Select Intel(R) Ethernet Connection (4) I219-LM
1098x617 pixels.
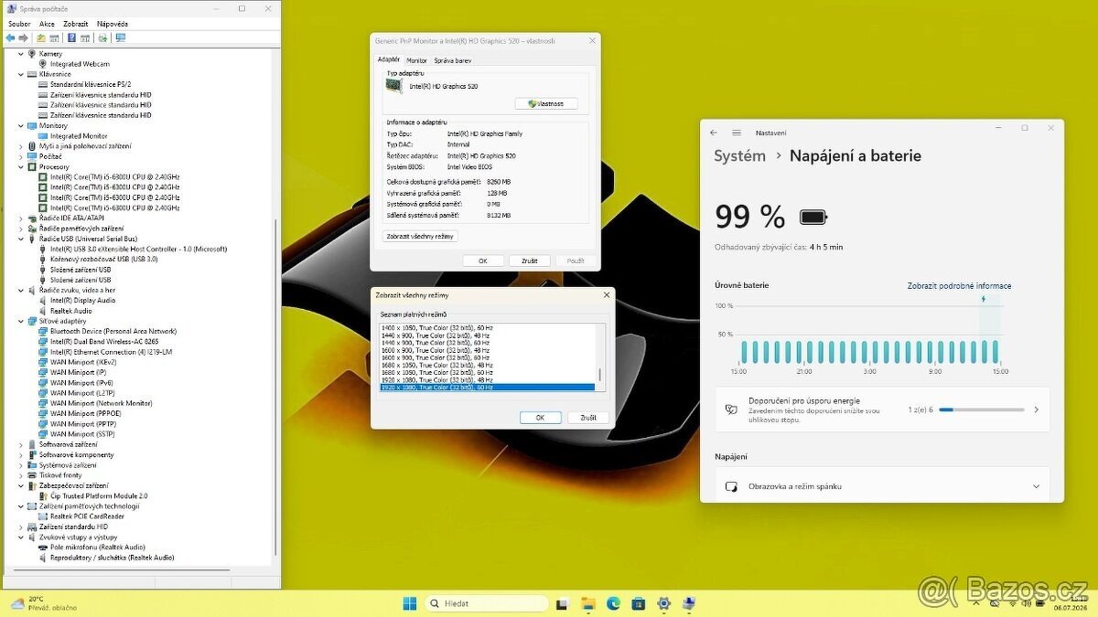(111, 352)
